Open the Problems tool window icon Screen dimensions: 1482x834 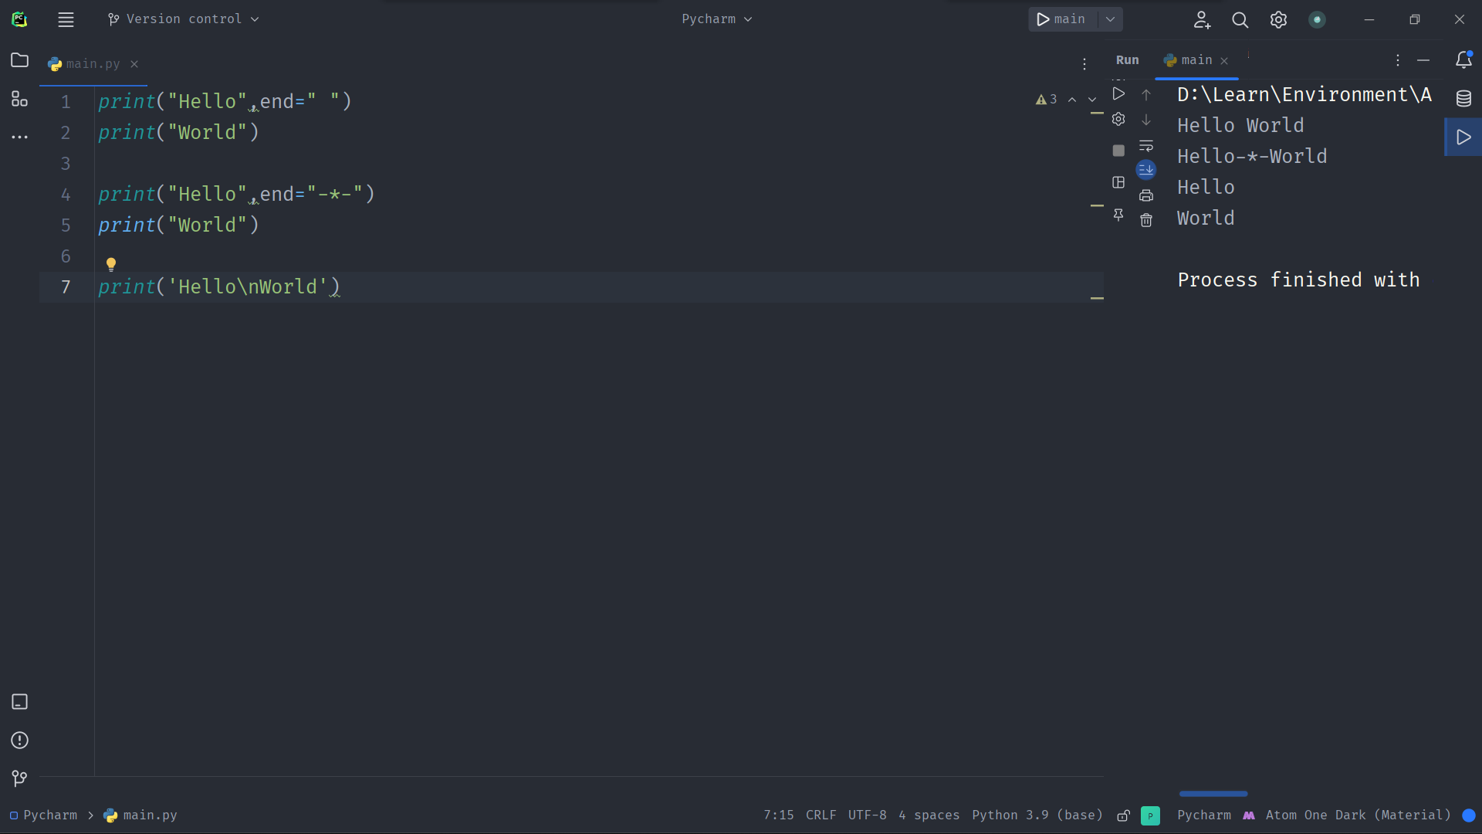click(x=19, y=741)
